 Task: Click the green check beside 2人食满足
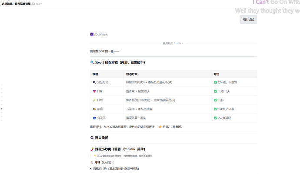point(215,118)
